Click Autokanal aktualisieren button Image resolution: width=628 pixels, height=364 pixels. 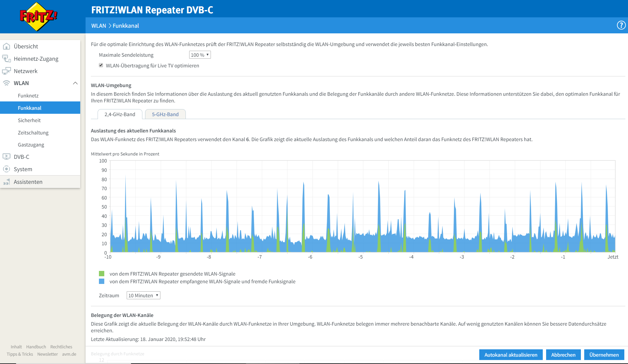(x=511, y=355)
